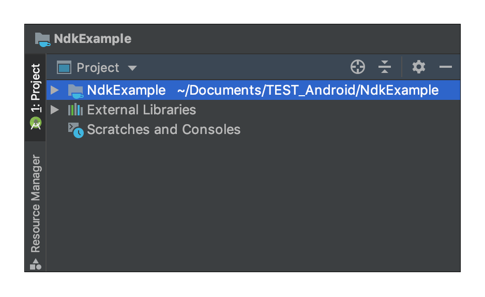Click the External Libraries bars icon
The width and height of the screenshot is (485, 297).
coord(75,110)
